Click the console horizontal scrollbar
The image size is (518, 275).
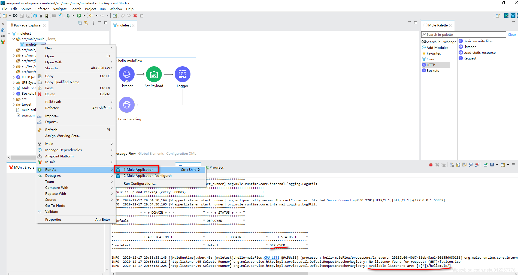[211, 273]
